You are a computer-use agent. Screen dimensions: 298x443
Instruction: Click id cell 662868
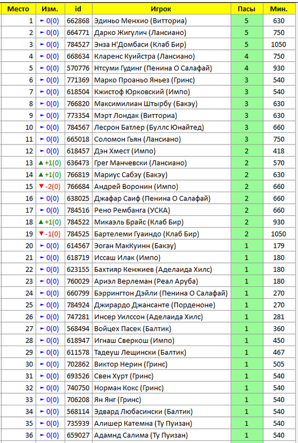tap(78, 21)
